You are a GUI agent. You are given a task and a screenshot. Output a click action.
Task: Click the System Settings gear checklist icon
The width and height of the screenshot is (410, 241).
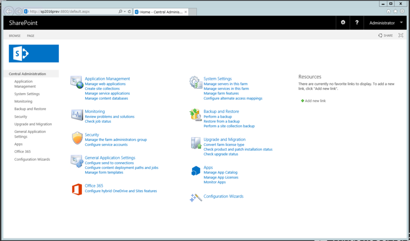(x=196, y=82)
